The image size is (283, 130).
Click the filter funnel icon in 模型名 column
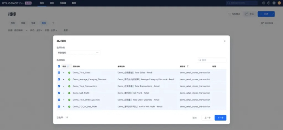click(188, 66)
